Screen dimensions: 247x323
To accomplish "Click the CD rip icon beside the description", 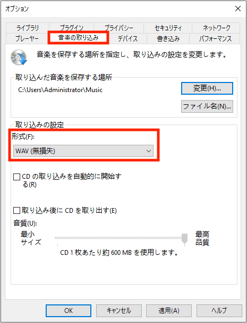I will [x=19, y=57].
